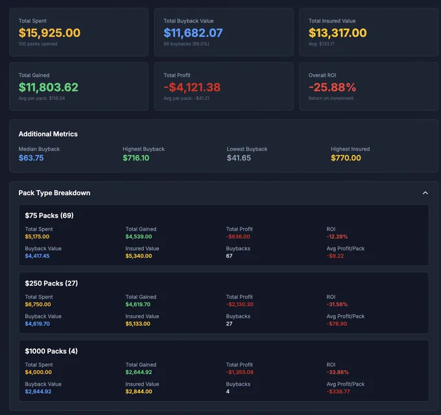Click the '$1000 Packs (4)' heading

pos(51,351)
